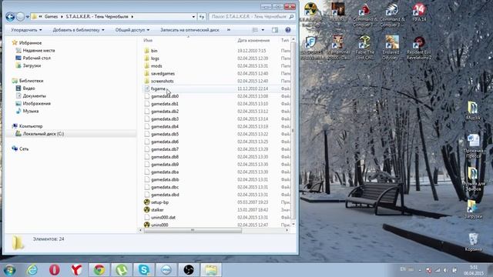Select Сеть in the navigation pane
Screen dimensions: 493x277
[x=24, y=149]
